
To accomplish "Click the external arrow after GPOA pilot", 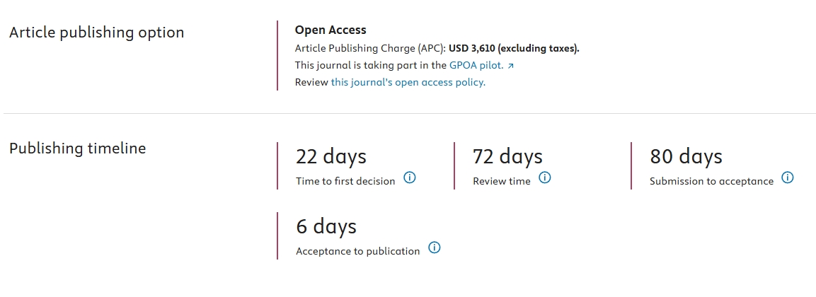I will coord(510,66).
